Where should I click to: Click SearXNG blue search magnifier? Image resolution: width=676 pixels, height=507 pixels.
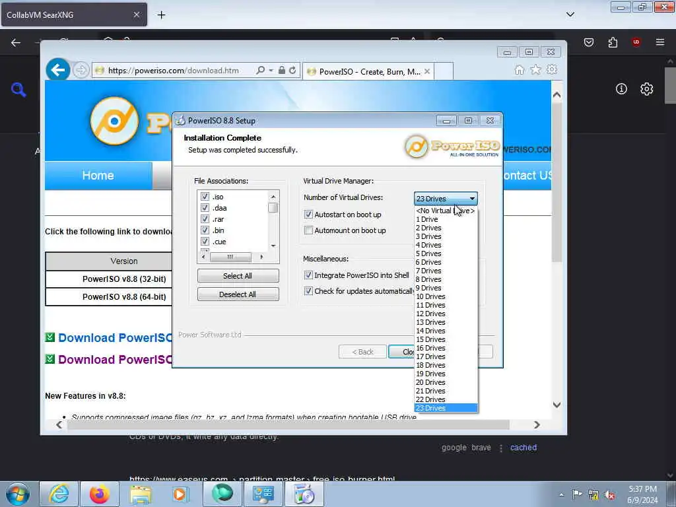point(18,90)
